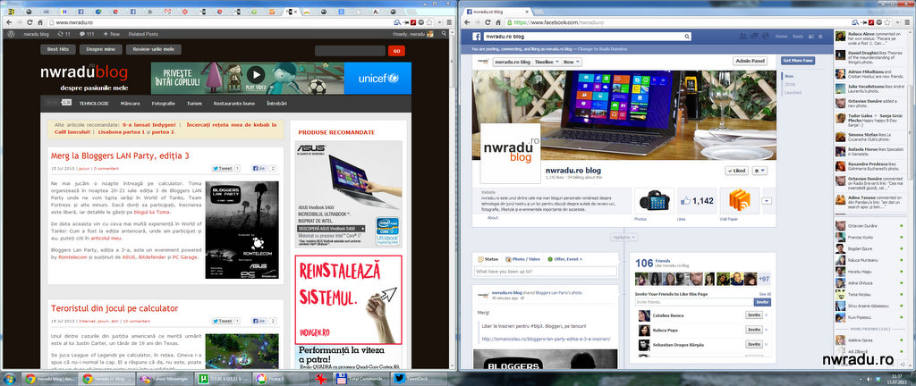The height and width of the screenshot is (386, 916).
Task: Open the Windows Start menu
Action: 10,379
